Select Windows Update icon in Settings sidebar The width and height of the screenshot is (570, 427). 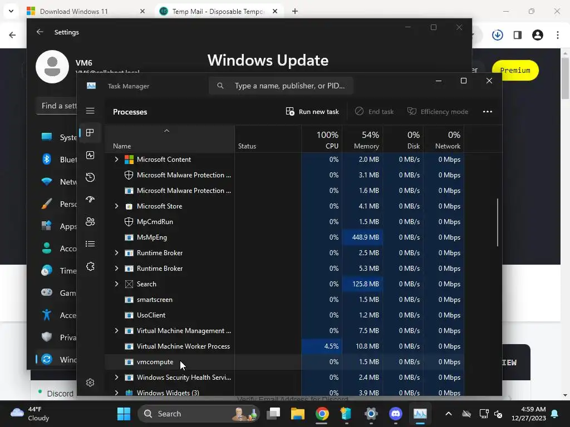tap(47, 360)
